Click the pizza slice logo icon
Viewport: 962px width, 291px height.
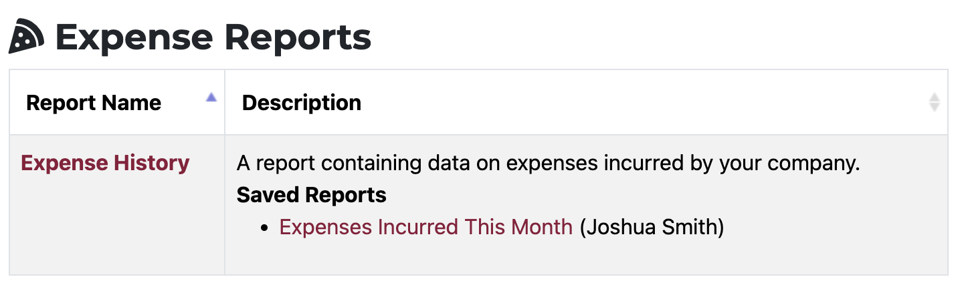[x=26, y=37]
